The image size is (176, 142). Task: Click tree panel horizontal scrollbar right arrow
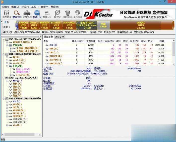tap(40, 135)
